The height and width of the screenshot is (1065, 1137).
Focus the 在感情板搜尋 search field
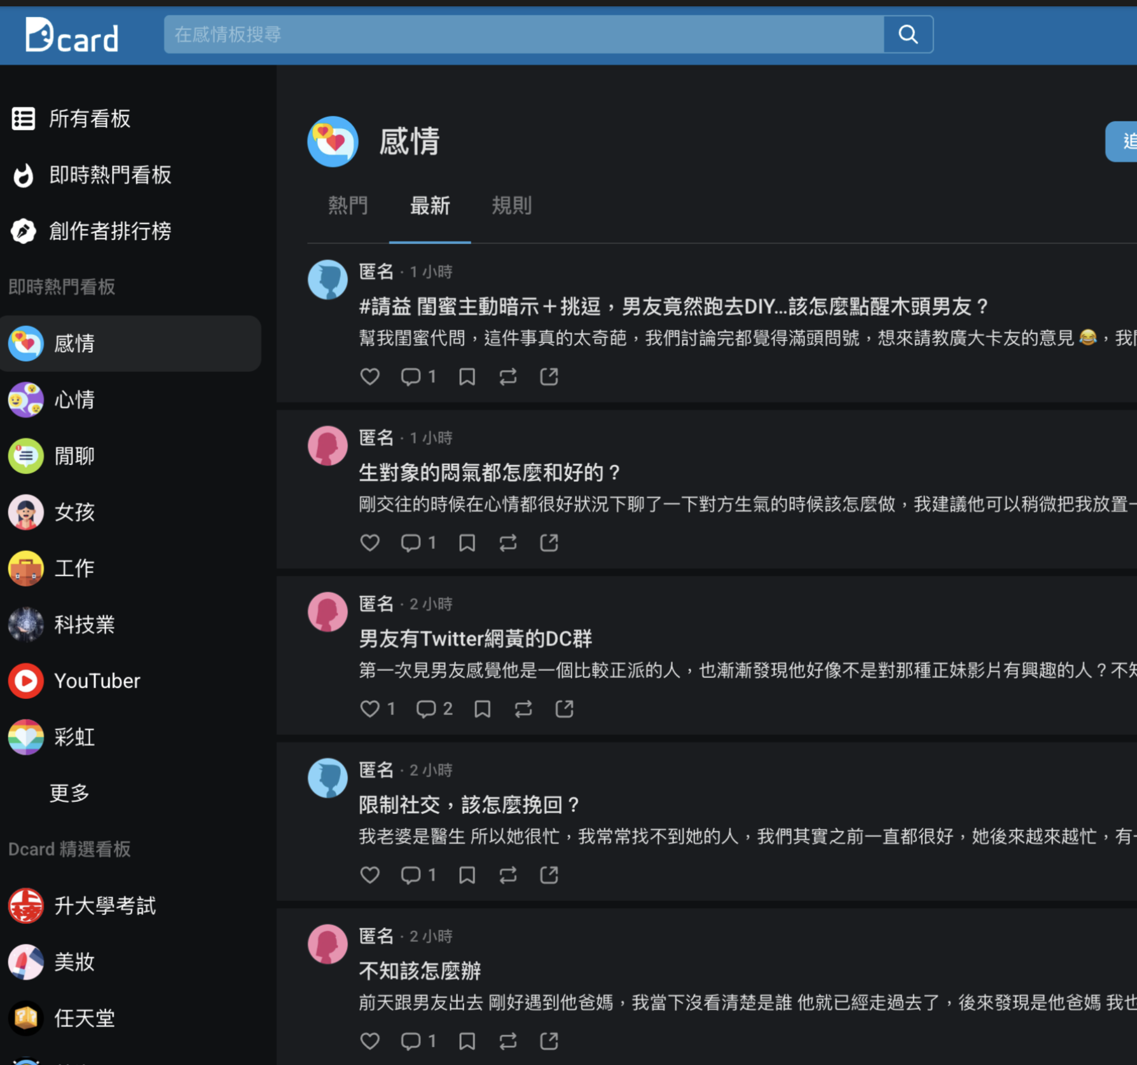pos(524,34)
